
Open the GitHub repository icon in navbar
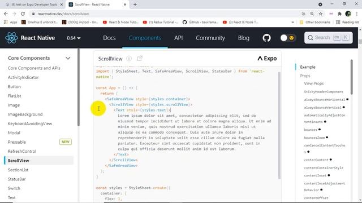266,38
